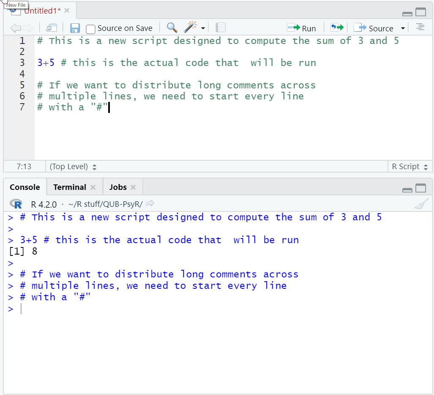Click the R 4.2.0 version label
The image size is (434, 395).
click(44, 204)
